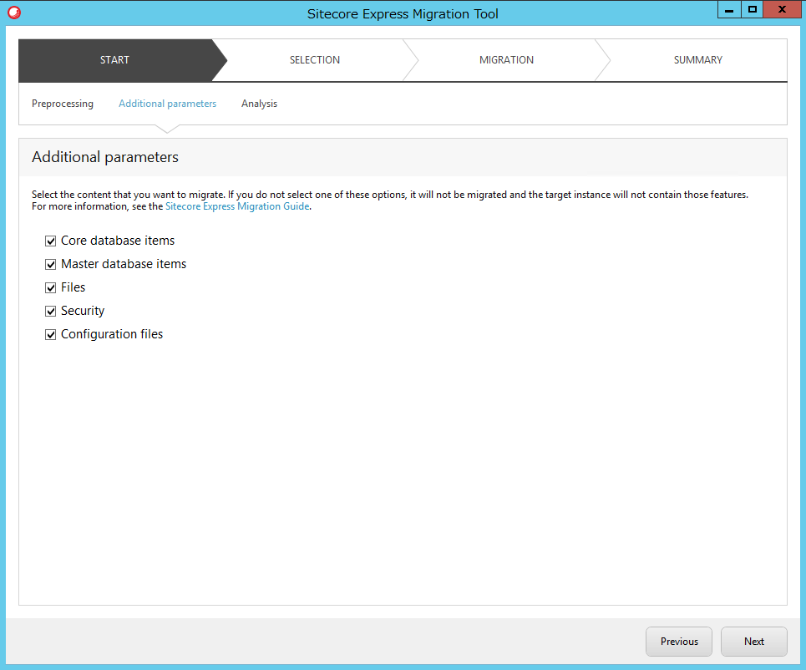806x670 pixels.
Task: Disable Configuration files checkbox
Action: coord(50,335)
